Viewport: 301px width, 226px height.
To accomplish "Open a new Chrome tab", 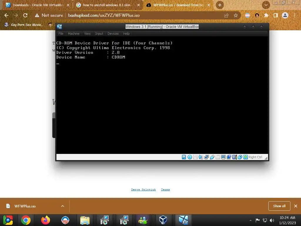I will tap(220, 5).
